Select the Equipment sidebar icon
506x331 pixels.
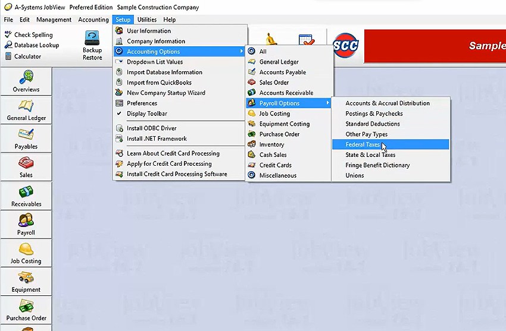pyautogui.click(x=26, y=282)
